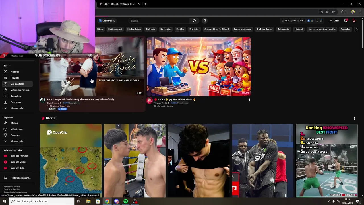Viewport: 364px width, 205px height.
Task: Click the Windows taskbar search box
Action: point(42,201)
